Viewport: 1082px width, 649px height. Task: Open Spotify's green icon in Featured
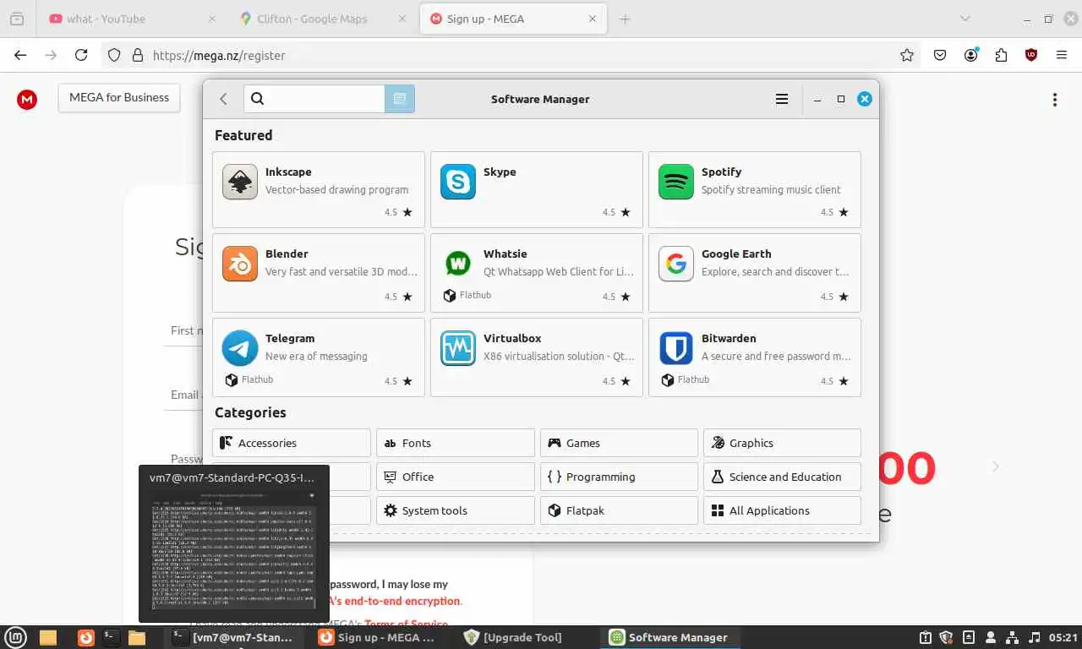point(675,182)
